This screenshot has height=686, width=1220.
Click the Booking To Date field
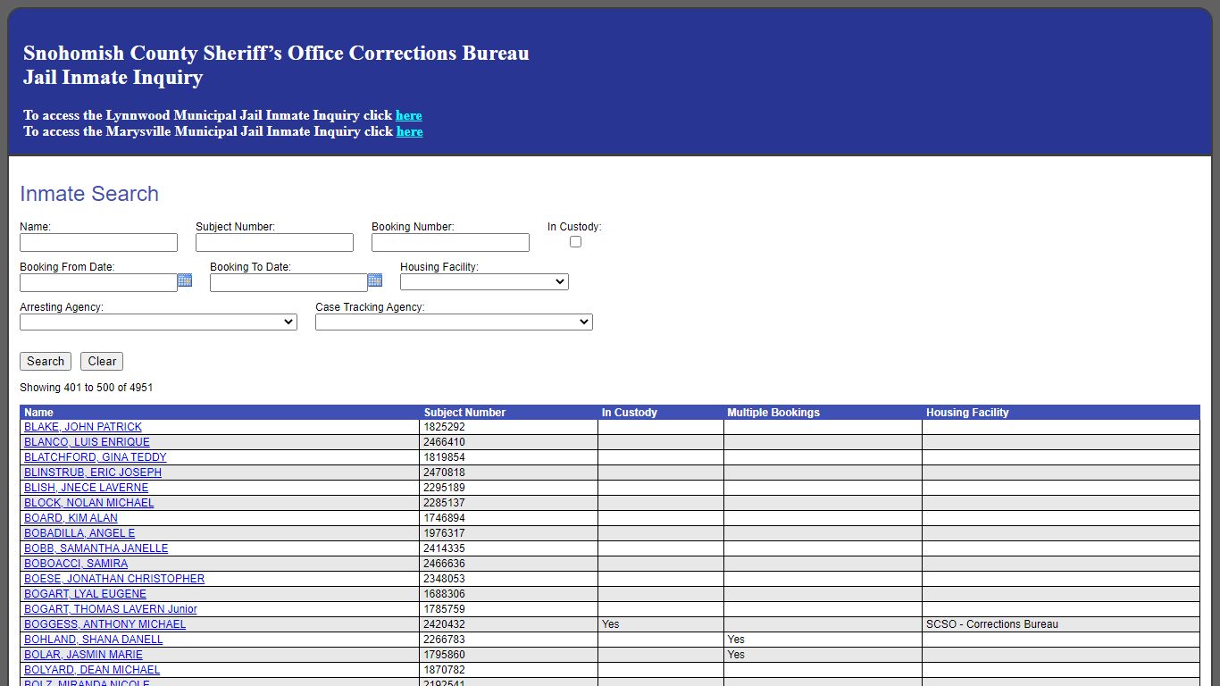[x=288, y=283]
